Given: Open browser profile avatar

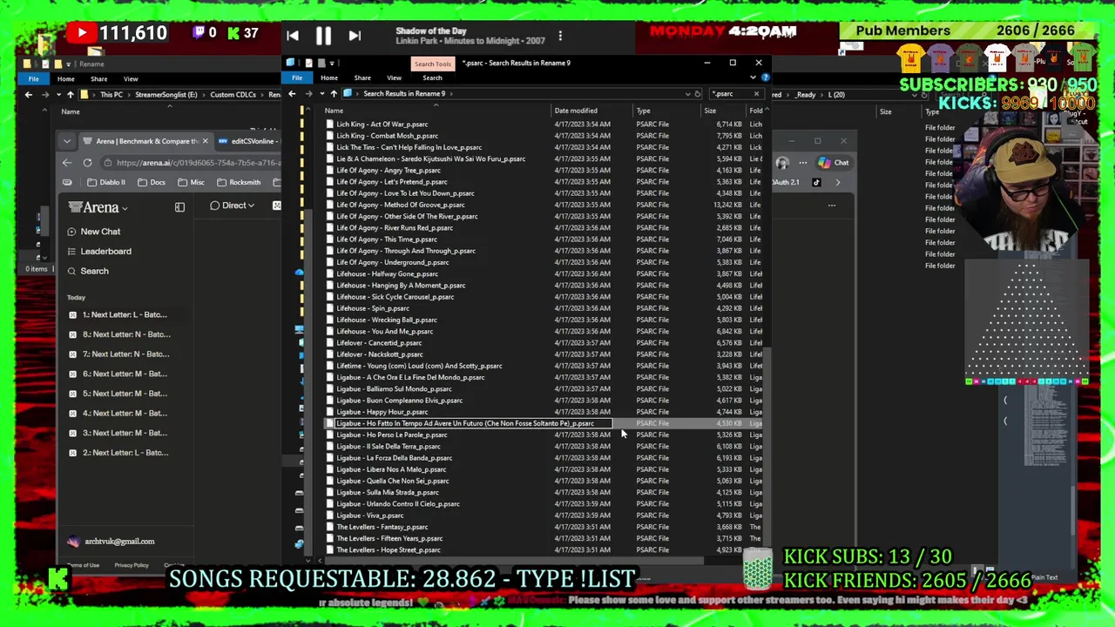Looking at the screenshot, I should click(782, 163).
